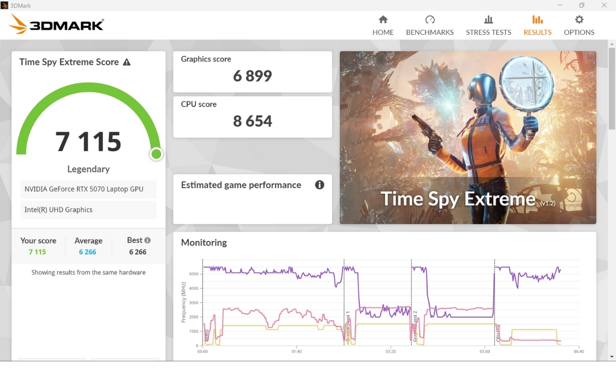Open the HOME tab
Screen dimensions: 616x369
click(x=383, y=25)
